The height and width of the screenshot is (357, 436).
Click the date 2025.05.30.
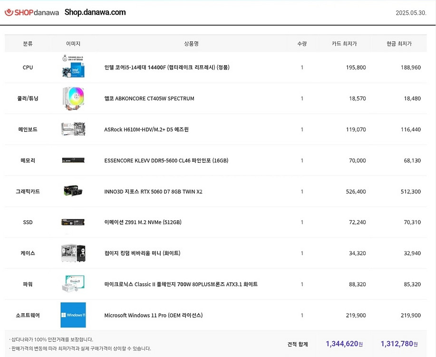coord(411,13)
